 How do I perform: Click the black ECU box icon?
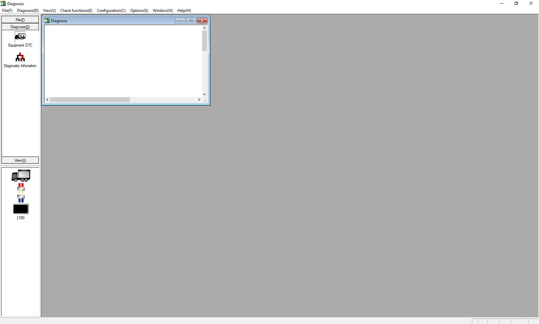[21, 209]
